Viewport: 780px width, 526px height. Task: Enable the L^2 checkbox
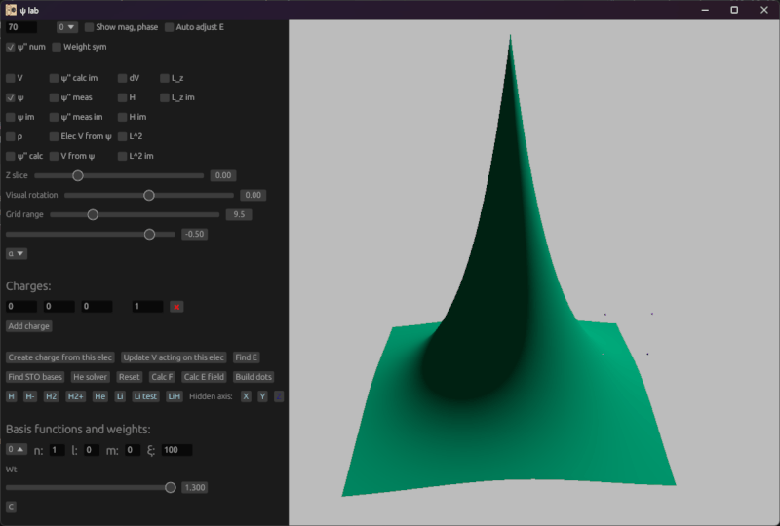tap(123, 136)
